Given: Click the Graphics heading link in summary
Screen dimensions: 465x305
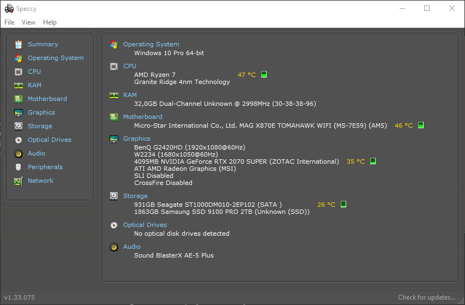Looking at the screenshot, I should coord(137,139).
